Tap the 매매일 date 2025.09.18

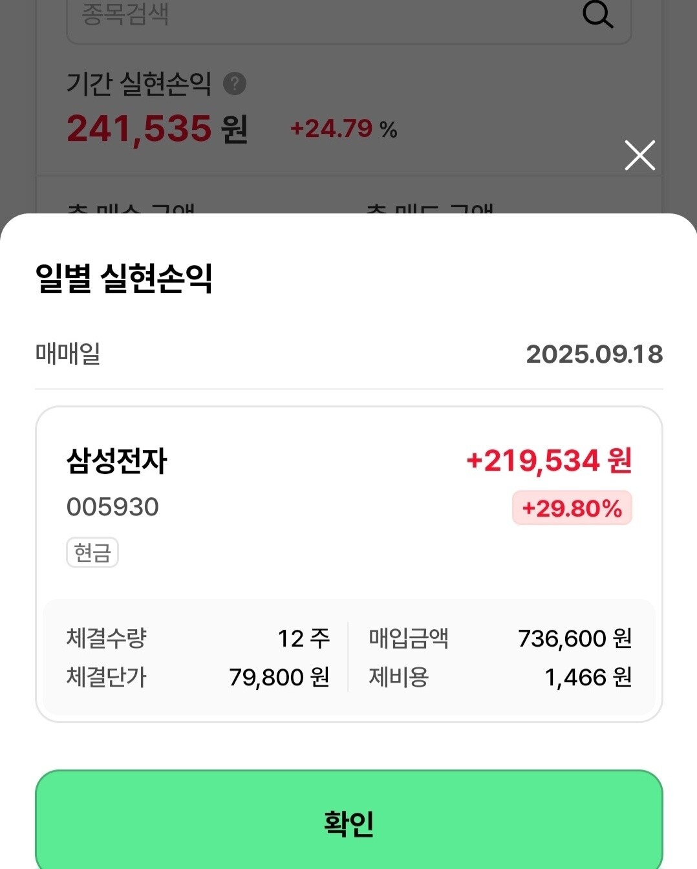[594, 354]
